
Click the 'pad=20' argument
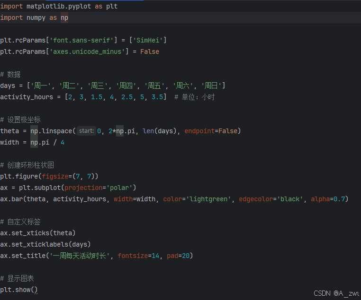click(x=178, y=256)
